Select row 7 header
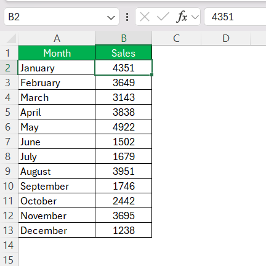266x266 pixels. click(9, 142)
